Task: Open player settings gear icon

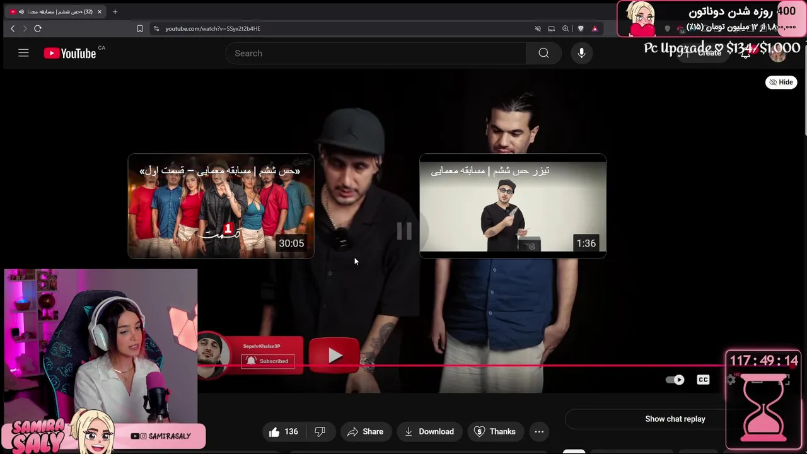Action: pos(731,380)
